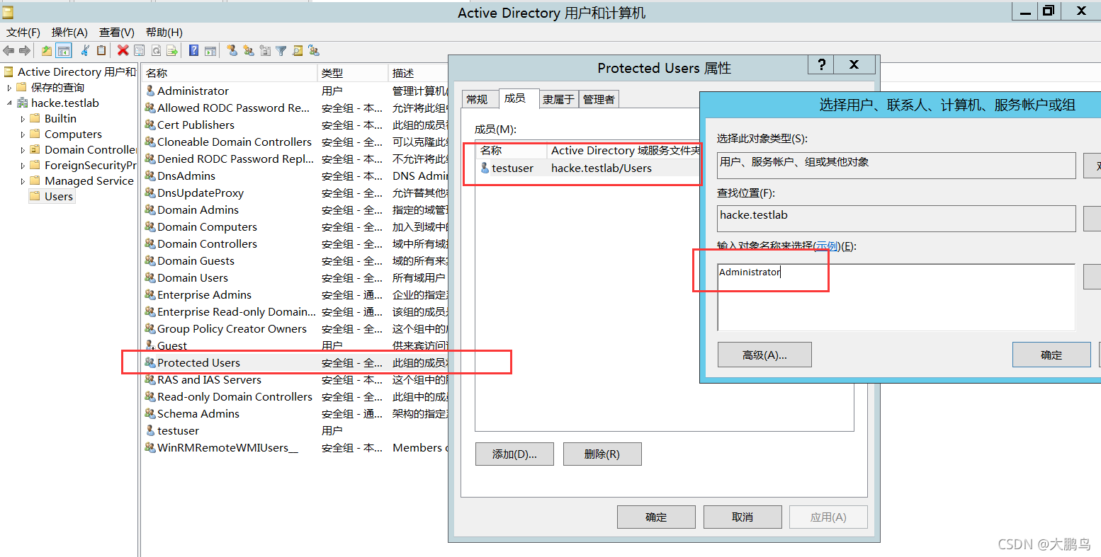The image size is (1101, 557).
Task: Select Enterprise Admins in the list
Action: click(x=204, y=294)
